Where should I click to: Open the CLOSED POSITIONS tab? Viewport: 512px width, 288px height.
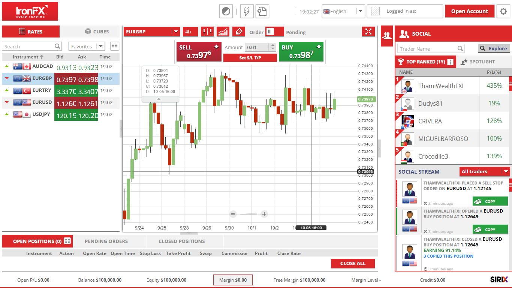[x=182, y=241]
